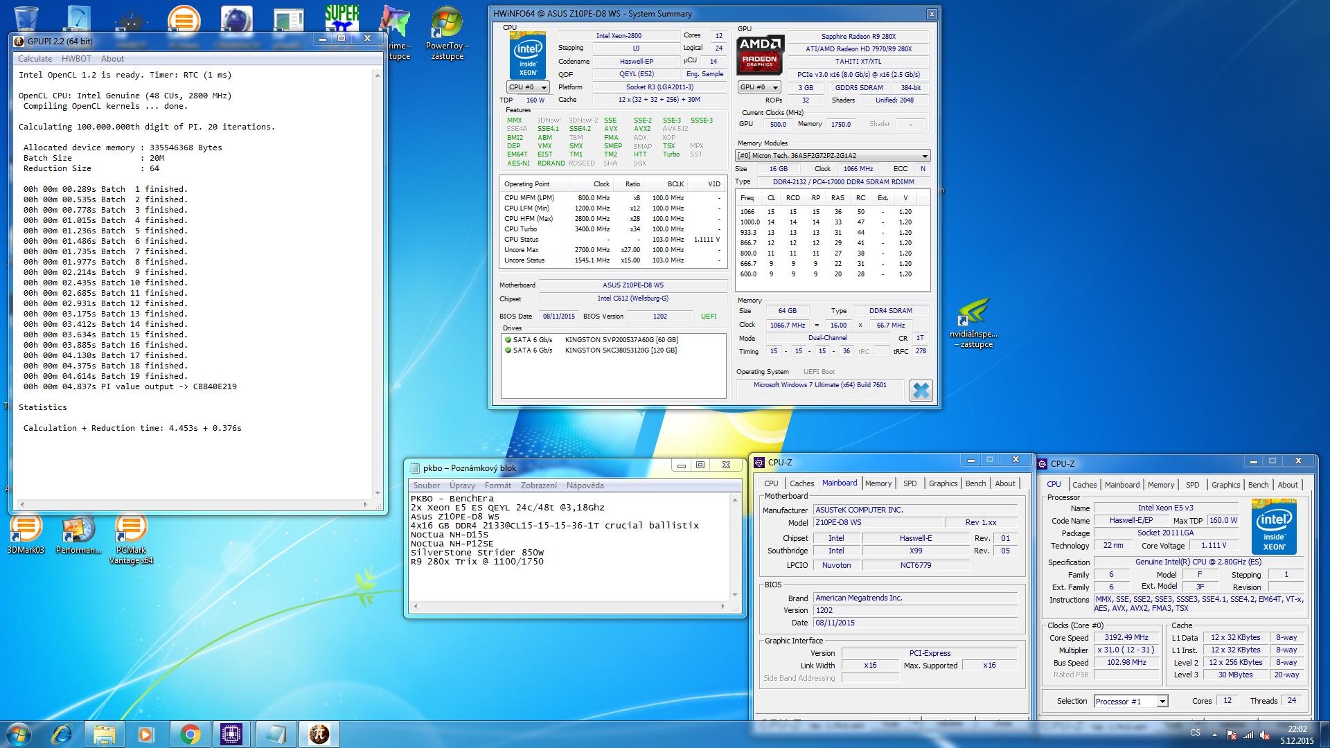
Task: Open the Calculate menu in GPUPI
Action: (35, 59)
